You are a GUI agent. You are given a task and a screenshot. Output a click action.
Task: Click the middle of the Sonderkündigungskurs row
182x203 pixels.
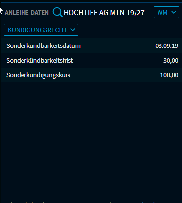[x=91, y=75]
